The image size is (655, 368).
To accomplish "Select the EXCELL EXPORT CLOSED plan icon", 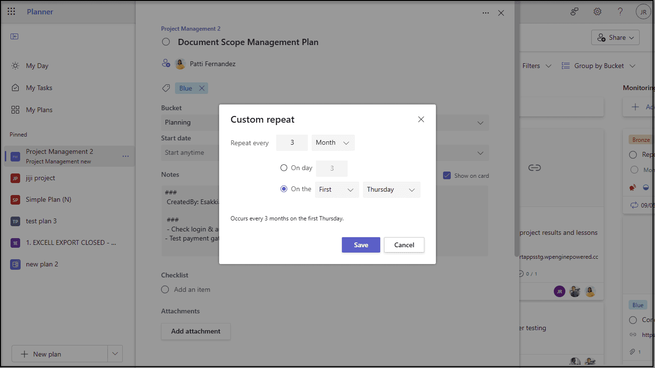I will [15, 243].
